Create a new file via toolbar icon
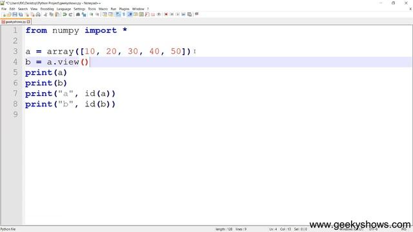This screenshot has width=413, height=232. tap(4, 14)
